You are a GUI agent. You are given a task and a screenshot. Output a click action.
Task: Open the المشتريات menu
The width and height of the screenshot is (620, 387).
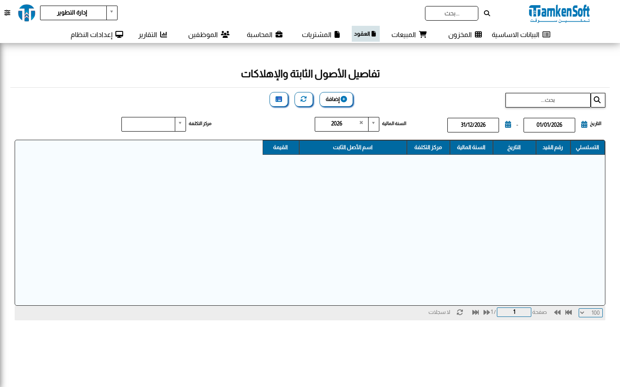(x=321, y=34)
